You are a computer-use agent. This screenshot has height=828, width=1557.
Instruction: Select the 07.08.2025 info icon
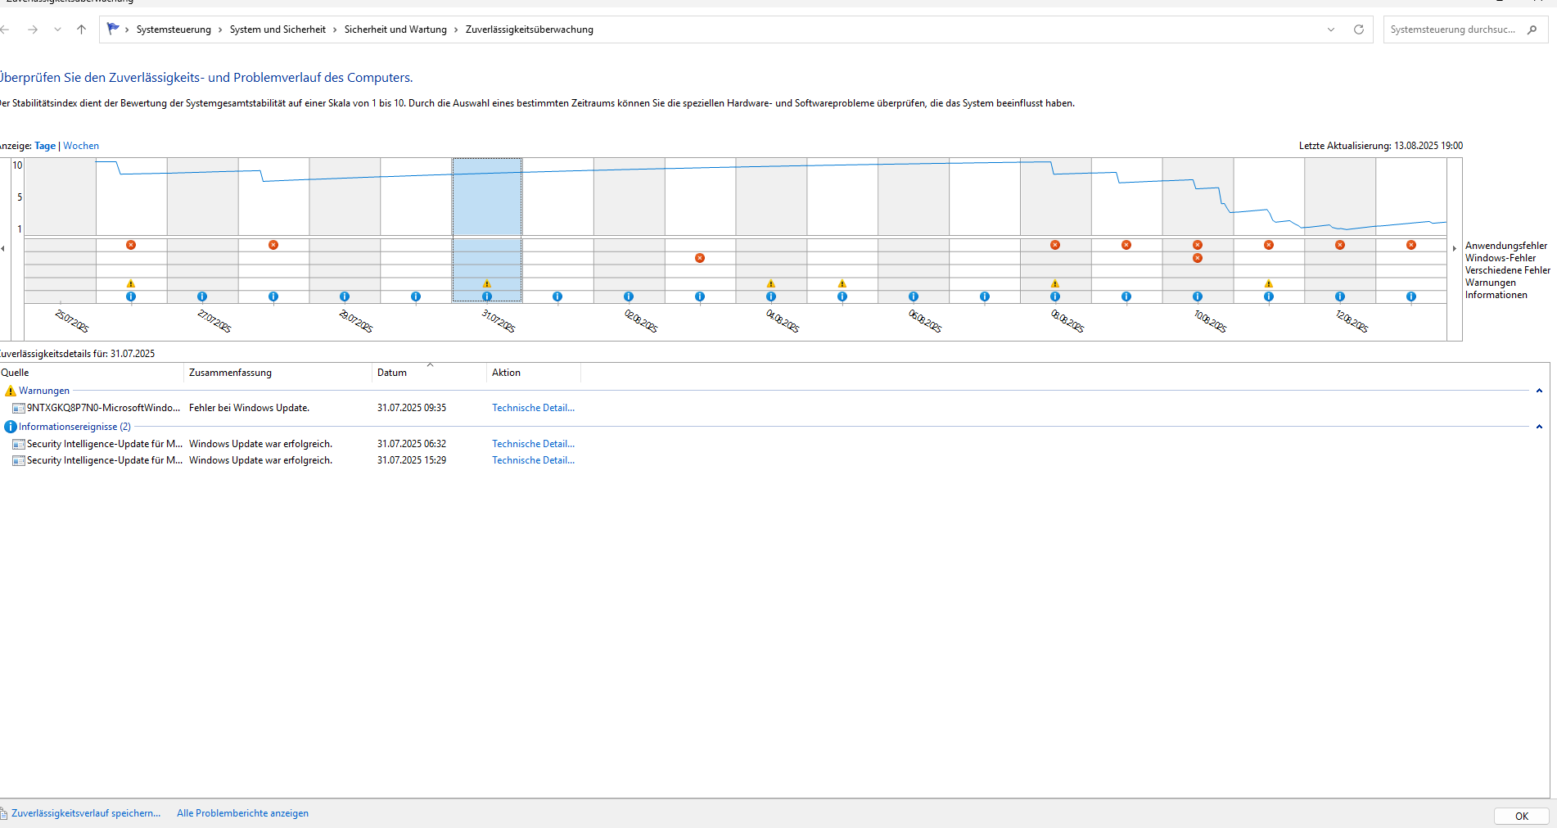point(985,296)
